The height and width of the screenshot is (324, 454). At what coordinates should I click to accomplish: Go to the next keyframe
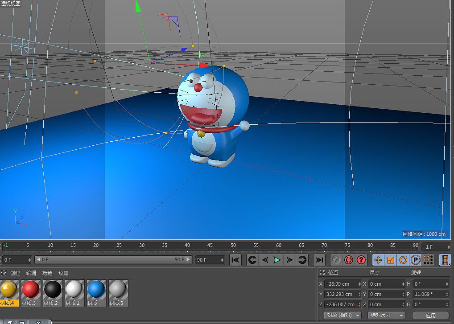pyautogui.click(x=302, y=260)
